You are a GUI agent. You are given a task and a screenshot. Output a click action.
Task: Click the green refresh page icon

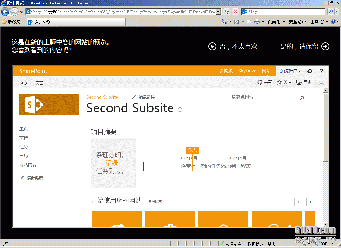[x=227, y=12]
